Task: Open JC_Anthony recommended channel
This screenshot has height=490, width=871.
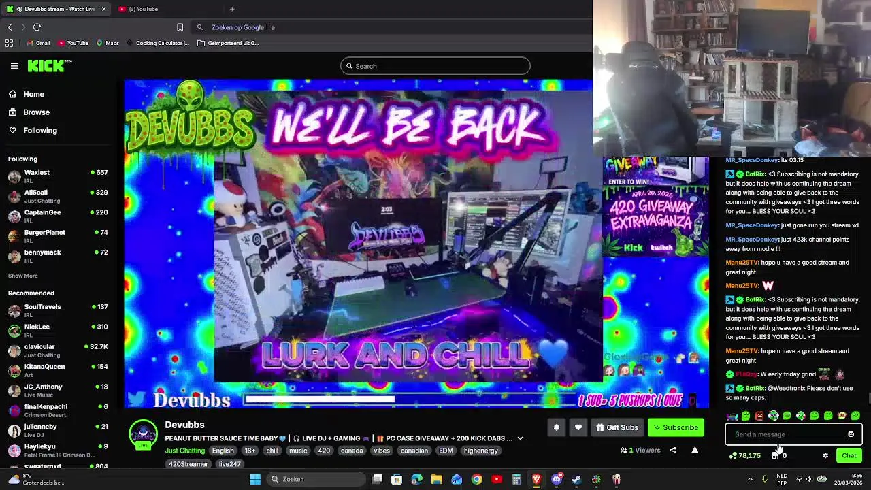Action: pyautogui.click(x=59, y=390)
